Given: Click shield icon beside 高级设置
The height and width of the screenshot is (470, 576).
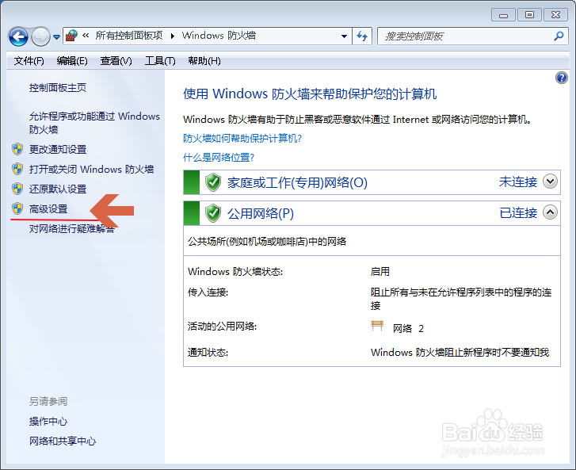Looking at the screenshot, I should coord(17,208).
